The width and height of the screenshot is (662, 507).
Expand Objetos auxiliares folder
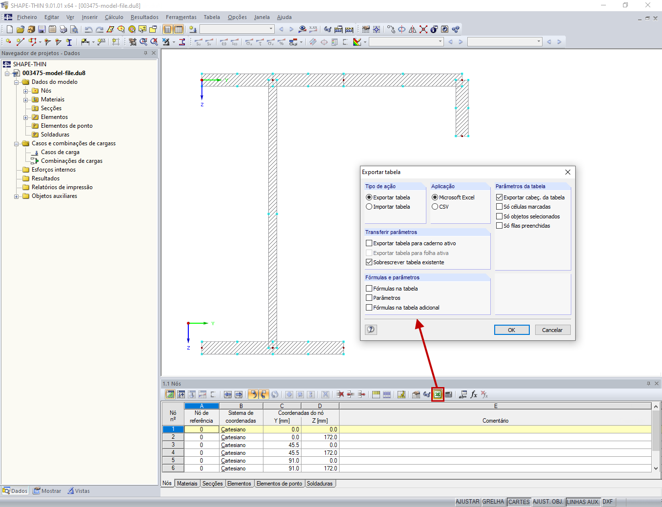pos(17,196)
